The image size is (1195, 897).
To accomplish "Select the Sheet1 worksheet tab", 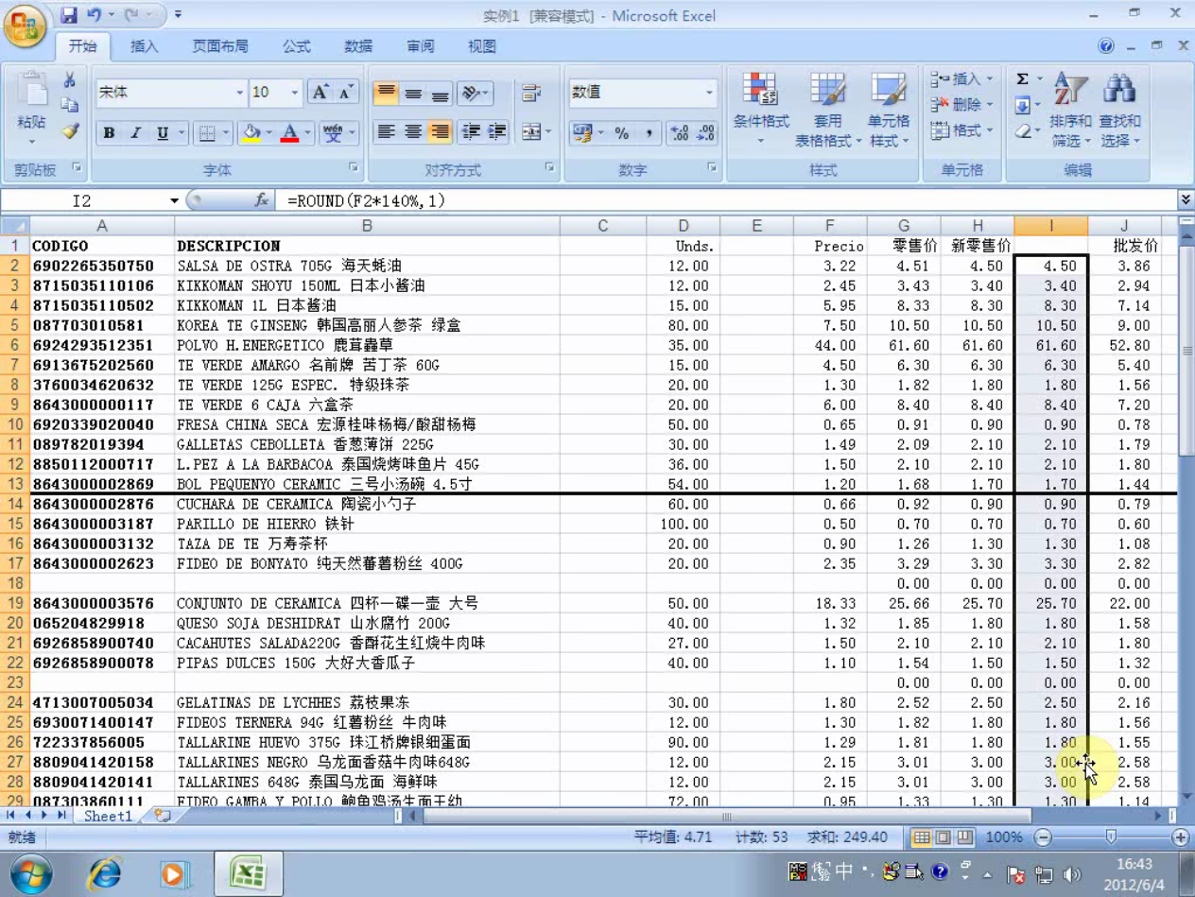I will tap(108, 816).
